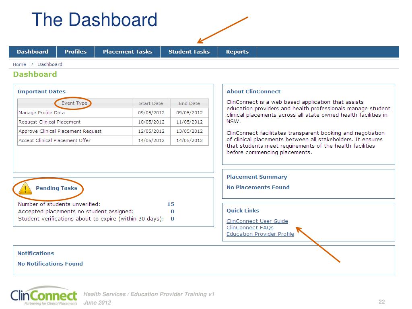Click the expiring student verifications count

tap(172, 218)
